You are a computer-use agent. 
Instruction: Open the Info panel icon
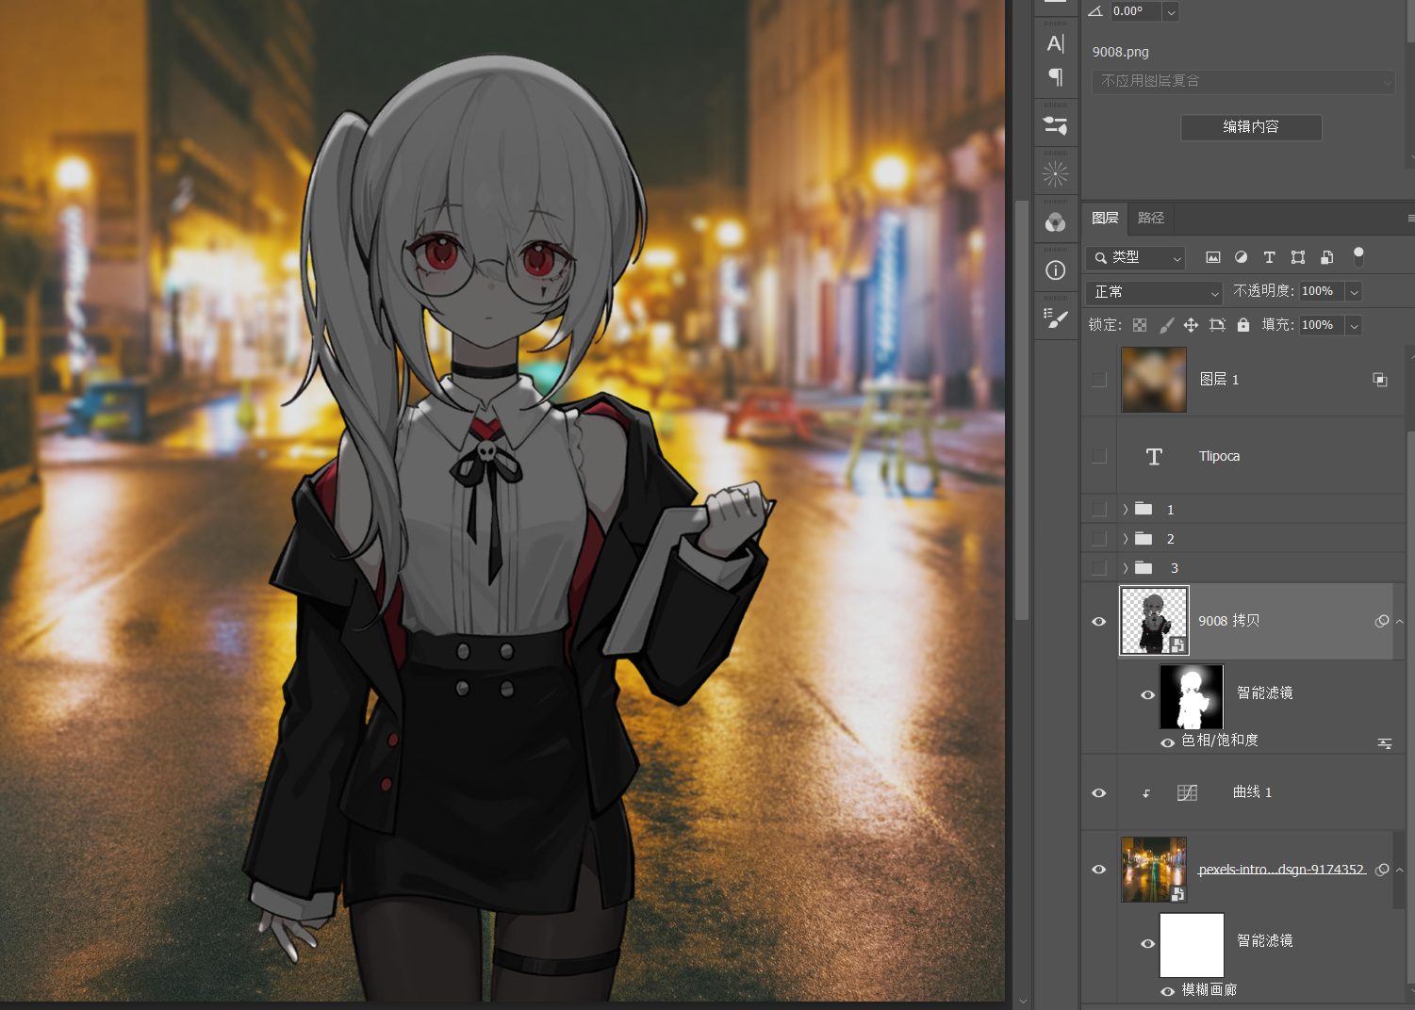1055,270
